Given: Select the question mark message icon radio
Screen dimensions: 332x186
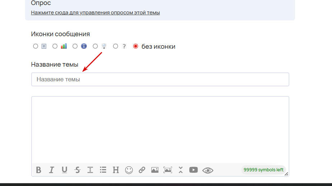Looking at the screenshot, I should tap(115, 46).
